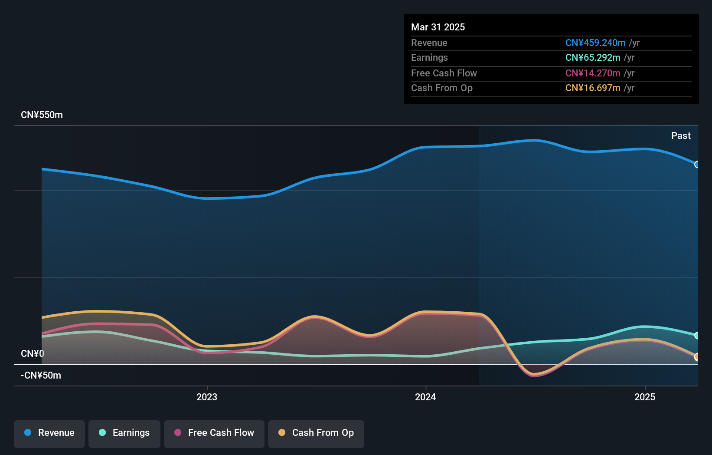Click the Cash From Op label in tooltip

442,88
